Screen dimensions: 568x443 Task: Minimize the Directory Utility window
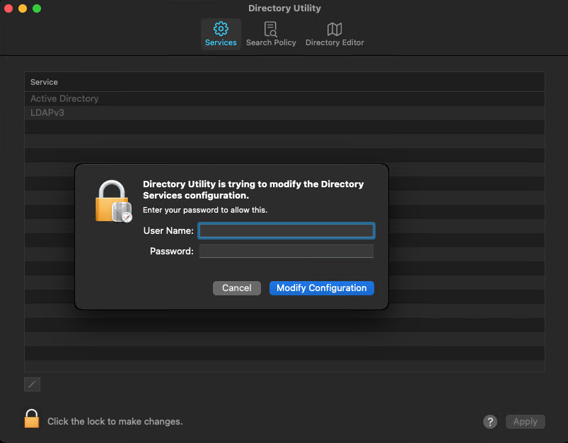[x=23, y=8]
